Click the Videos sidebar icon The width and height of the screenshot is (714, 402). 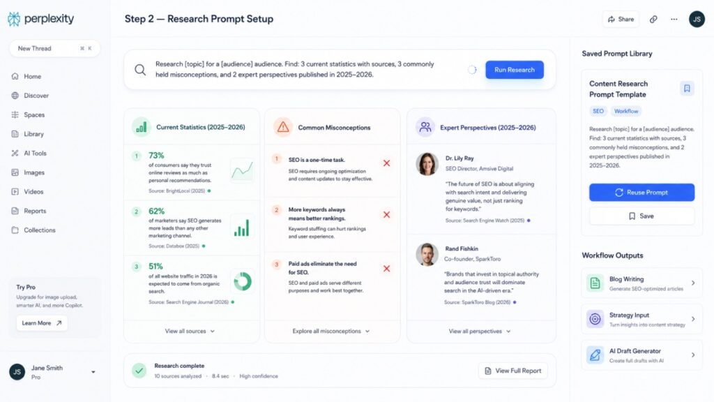pyautogui.click(x=15, y=192)
